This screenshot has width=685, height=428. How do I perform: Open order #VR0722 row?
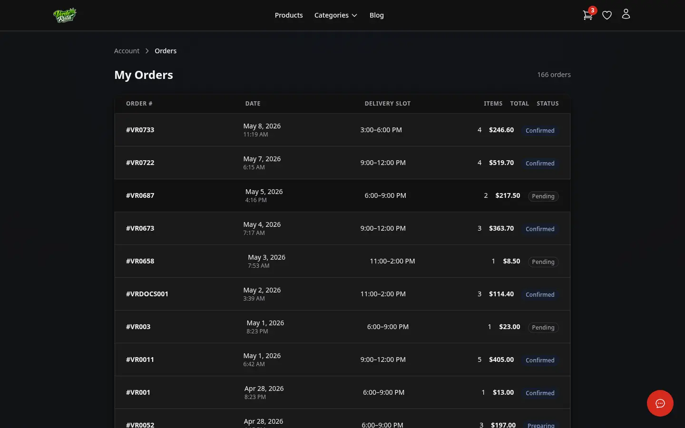342,163
